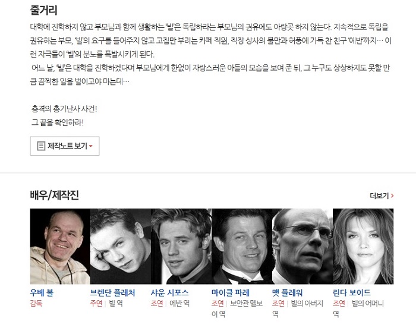Follow the 우베 볼 name link
The height and width of the screenshot is (328, 416).
click(x=42, y=293)
